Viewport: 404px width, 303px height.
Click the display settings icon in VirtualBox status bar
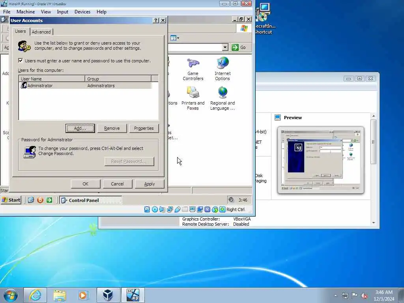[x=192, y=209]
